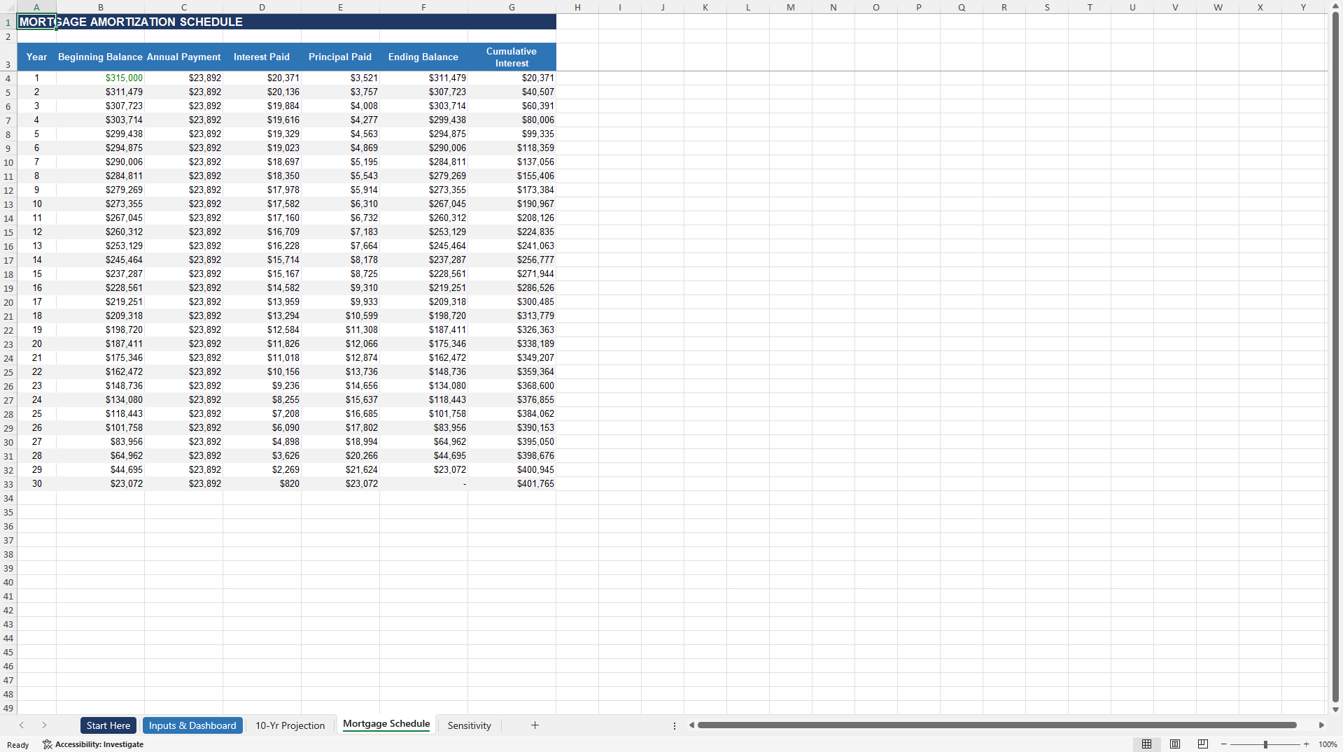This screenshot has height=752, width=1343.
Task: Select row 49 header
Action: pyautogui.click(x=8, y=708)
